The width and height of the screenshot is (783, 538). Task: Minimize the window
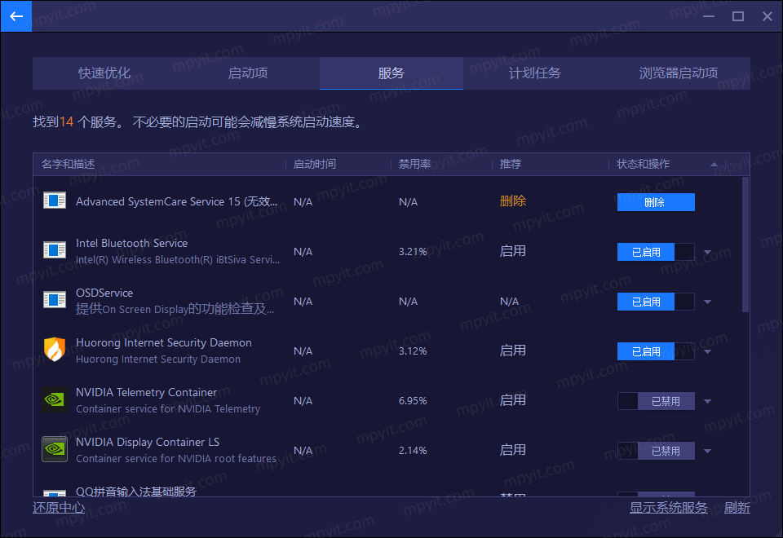[x=709, y=16]
